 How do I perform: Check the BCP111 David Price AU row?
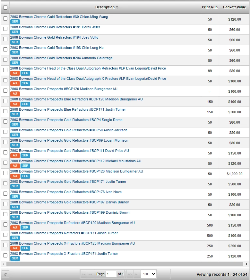(5, 152)
